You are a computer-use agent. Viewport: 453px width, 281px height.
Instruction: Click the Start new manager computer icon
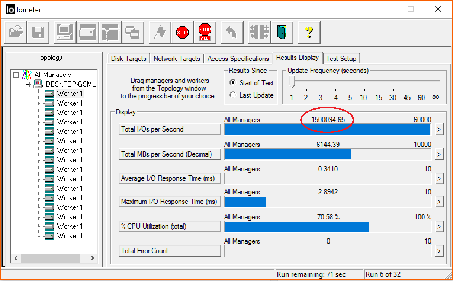tap(65, 32)
